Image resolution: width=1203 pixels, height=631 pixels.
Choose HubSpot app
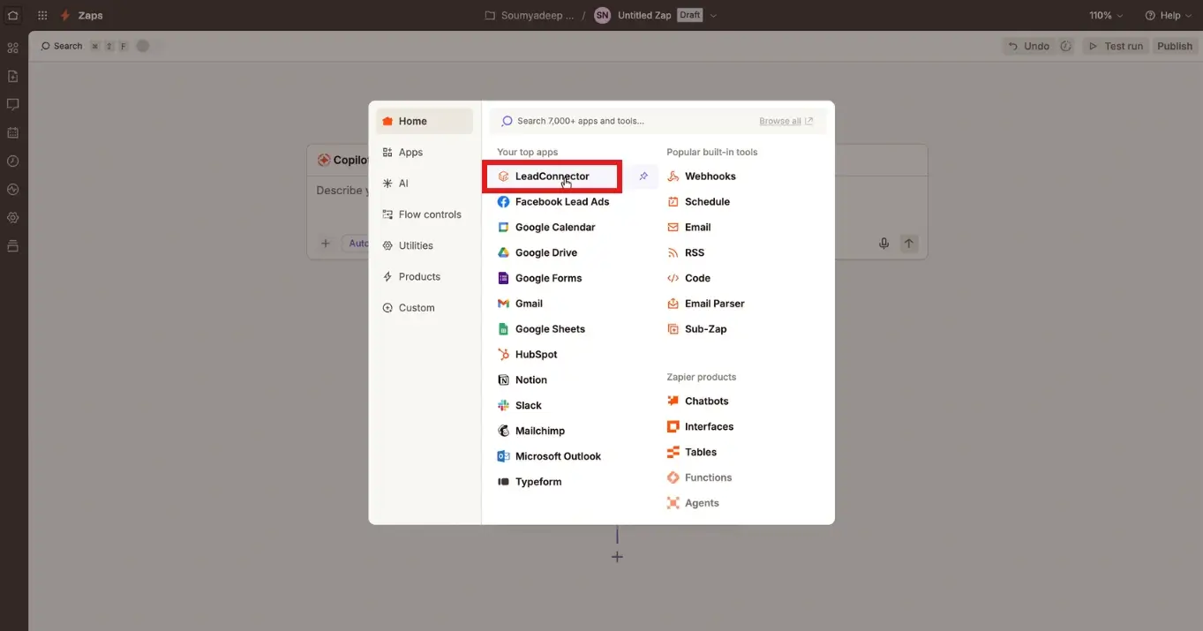[528, 355]
